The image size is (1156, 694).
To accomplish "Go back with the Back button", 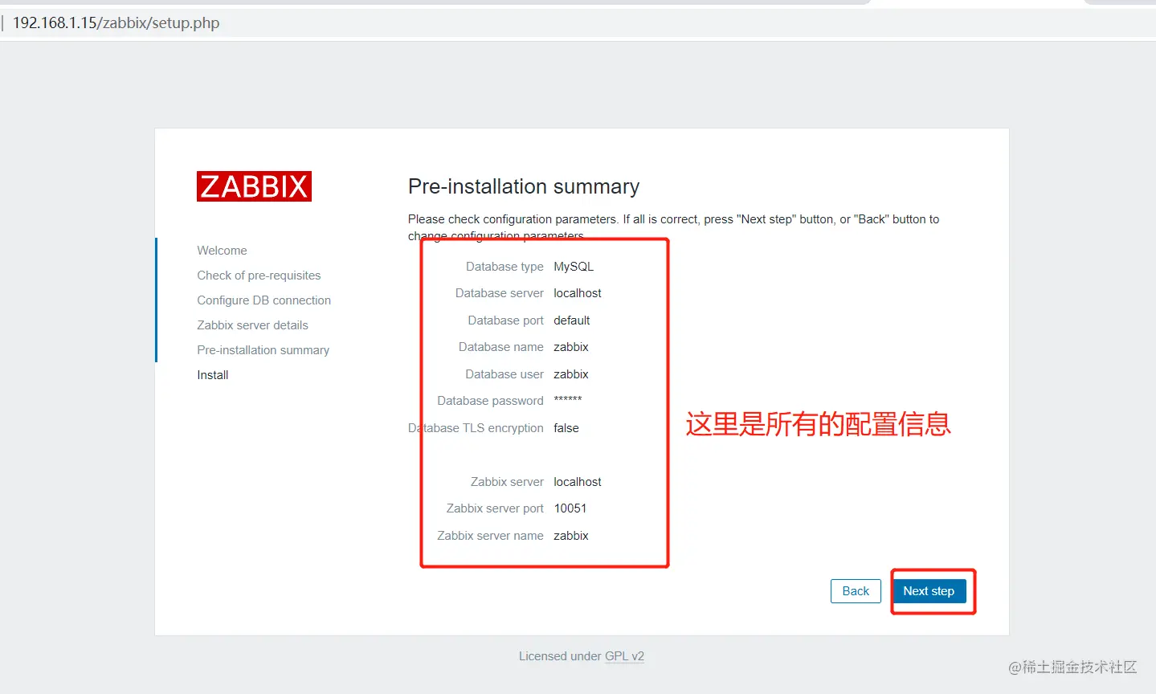I will (856, 591).
